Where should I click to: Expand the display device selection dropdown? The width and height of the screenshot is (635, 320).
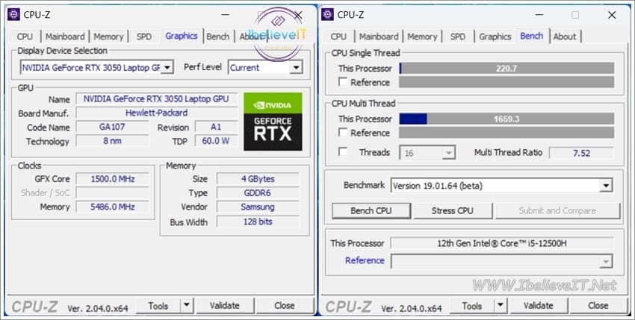point(167,68)
